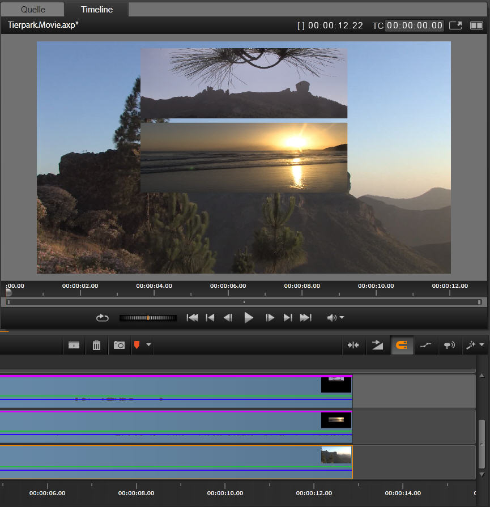The width and height of the screenshot is (490, 507).
Task: Delete selected clip with trash can icon
Action: [96, 345]
